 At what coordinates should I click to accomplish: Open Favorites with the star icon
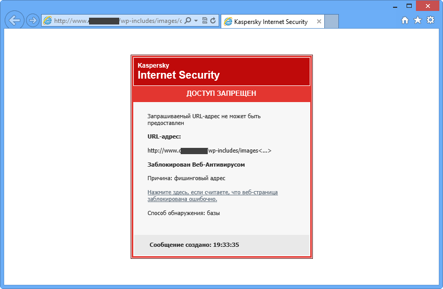417,20
